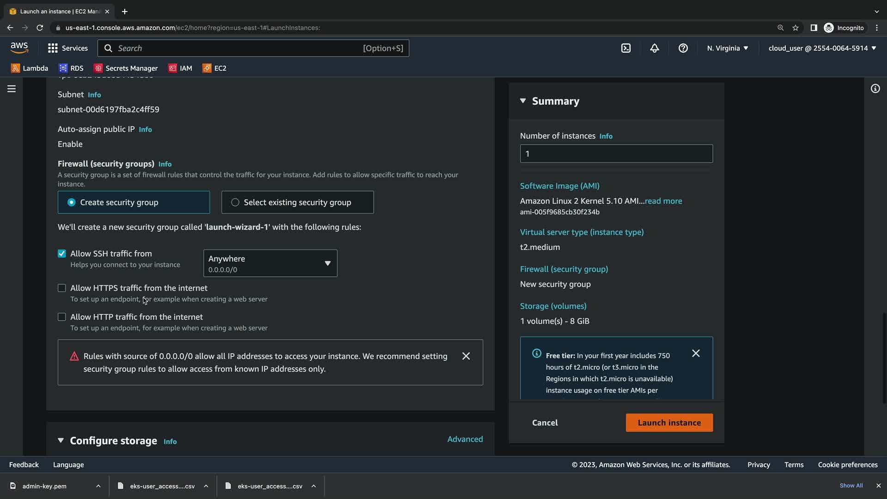Open the Anywhere SSH source dropdown
The width and height of the screenshot is (887, 499).
[270, 263]
